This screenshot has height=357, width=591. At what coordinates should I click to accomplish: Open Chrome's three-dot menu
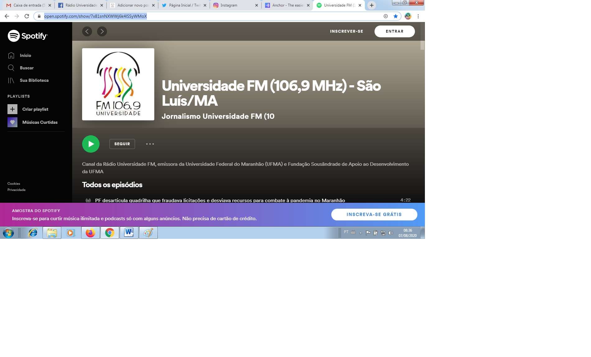418,16
